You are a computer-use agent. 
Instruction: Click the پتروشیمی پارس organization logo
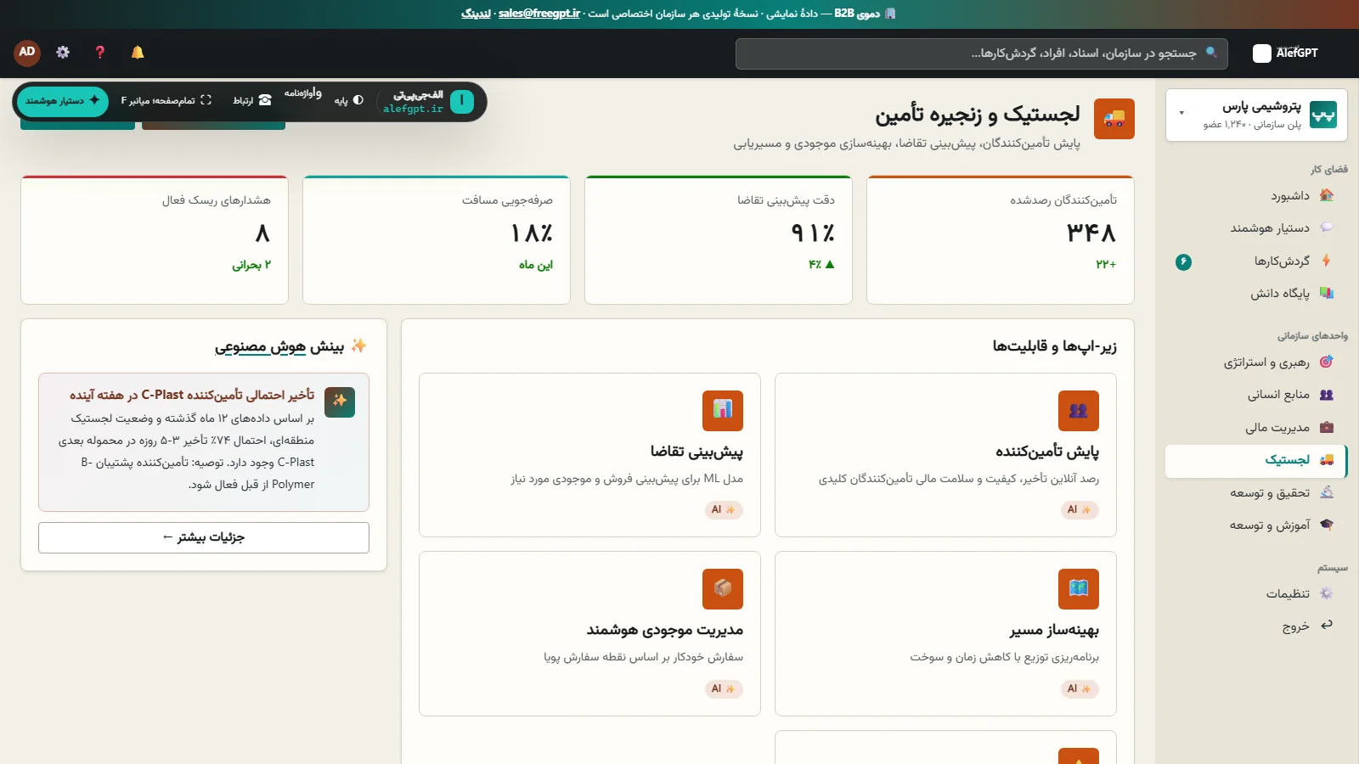[1322, 115]
